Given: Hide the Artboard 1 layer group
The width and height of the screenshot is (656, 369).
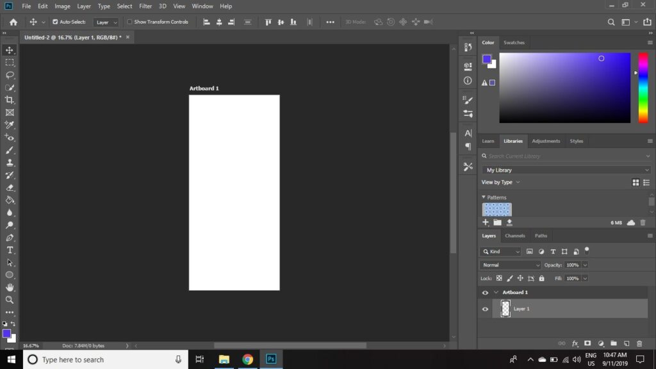Looking at the screenshot, I should pyautogui.click(x=486, y=292).
